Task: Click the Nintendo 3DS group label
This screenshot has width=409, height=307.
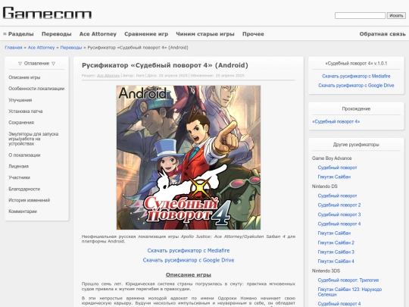Action: [326, 271]
